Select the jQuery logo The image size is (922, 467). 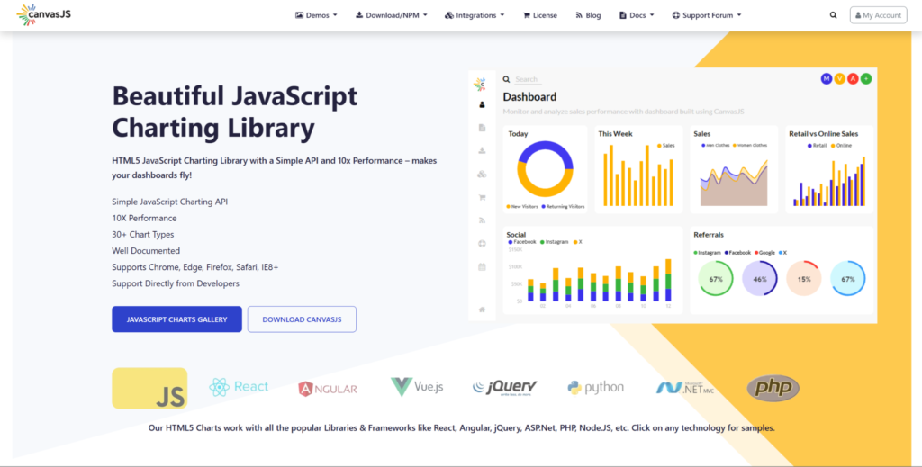(504, 387)
